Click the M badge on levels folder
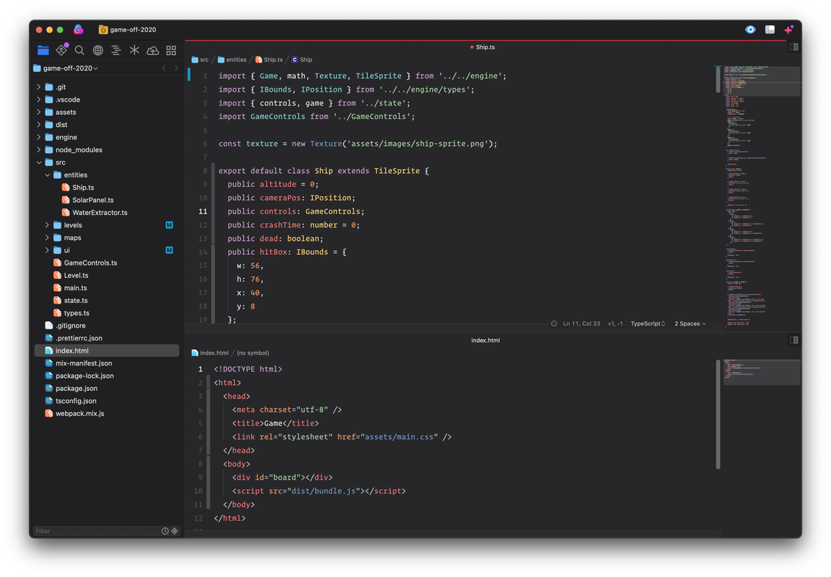Screen dimensions: 831x577 (169, 225)
